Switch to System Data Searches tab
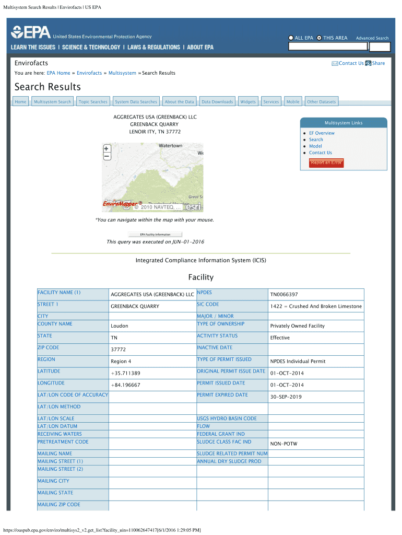This screenshot has width=402, height=535. pos(136,102)
